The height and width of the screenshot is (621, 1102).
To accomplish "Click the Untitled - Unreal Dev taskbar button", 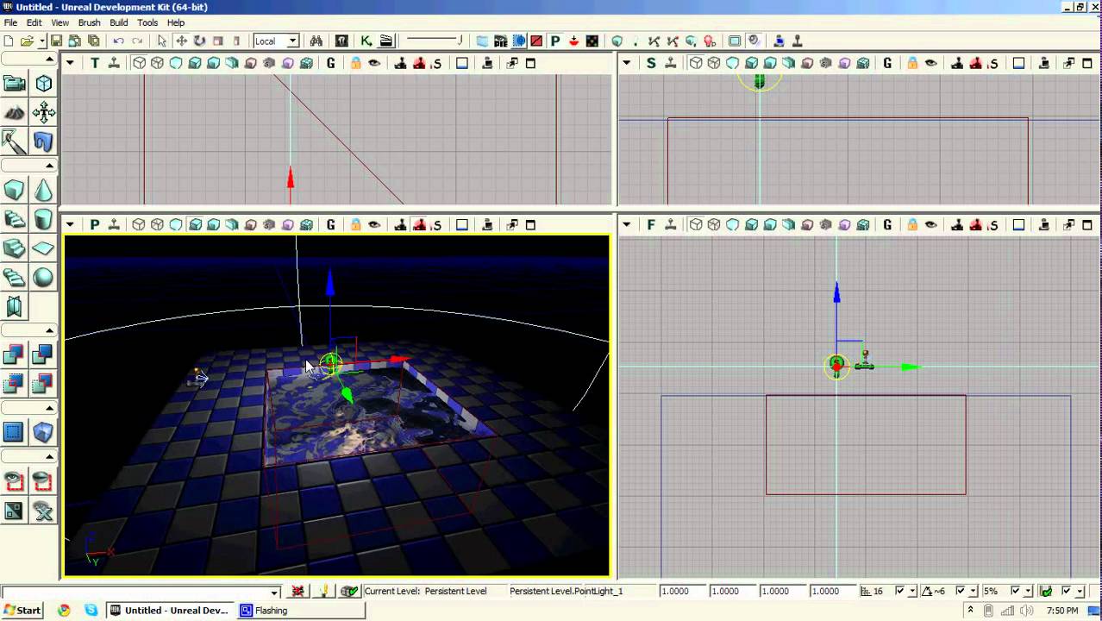I will (171, 611).
